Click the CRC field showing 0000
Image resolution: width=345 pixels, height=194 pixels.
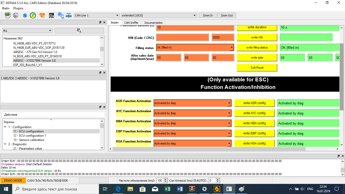coord(223,37)
